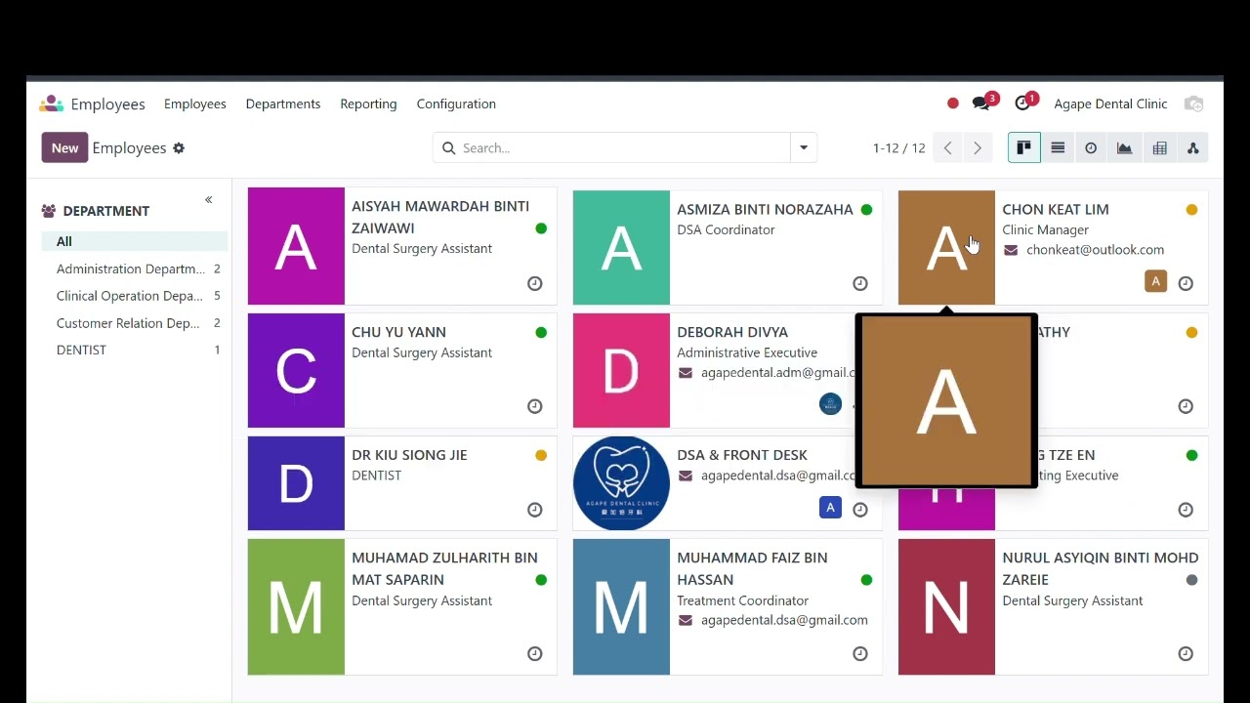The image size is (1250, 703).
Task: Open Aisyah Mawardah Binti Zaiwawi avatar thumbnail
Action: click(x=296, y=246)
